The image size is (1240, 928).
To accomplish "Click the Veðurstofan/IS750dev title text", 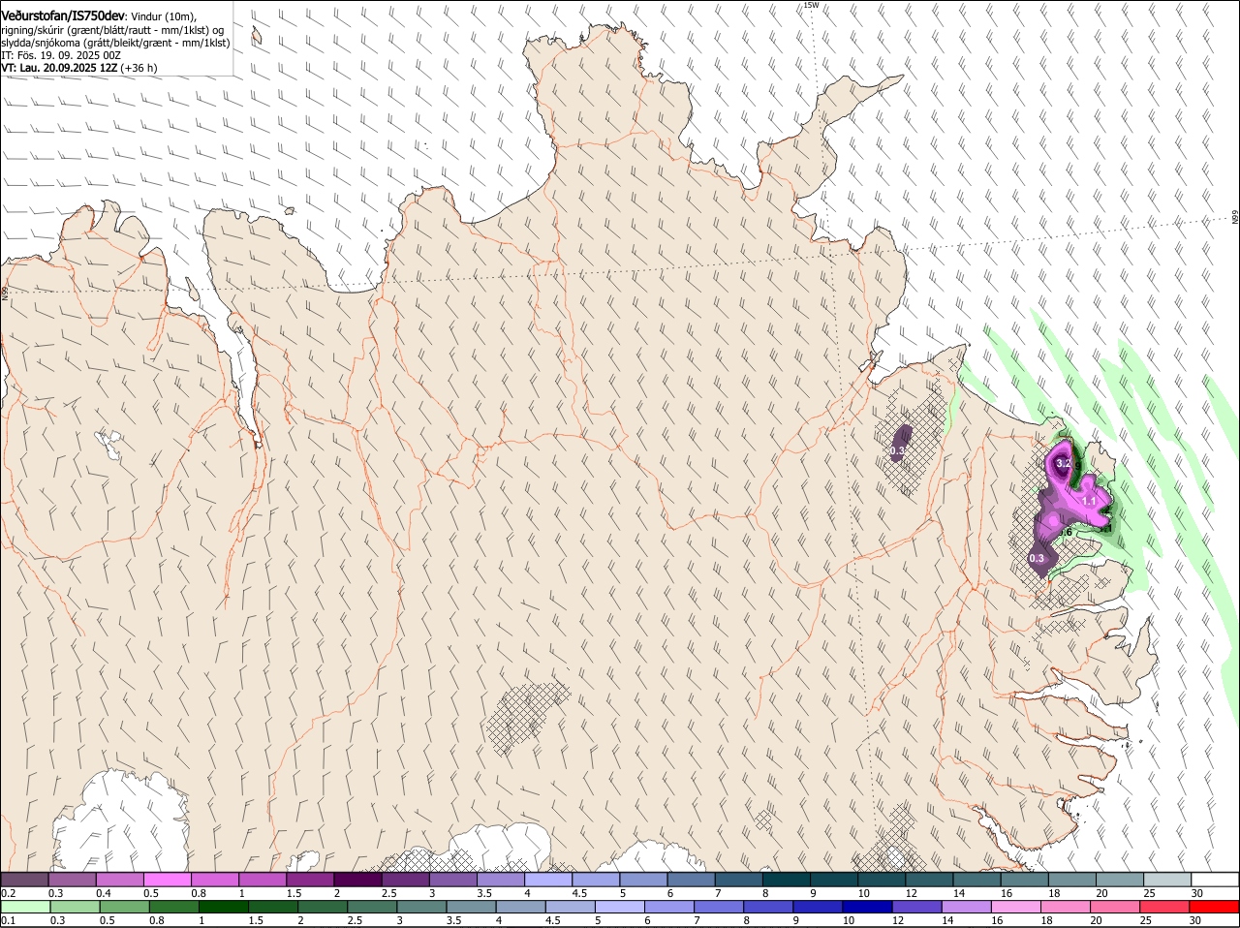I will pyautogui.click(x=63, y=15).
